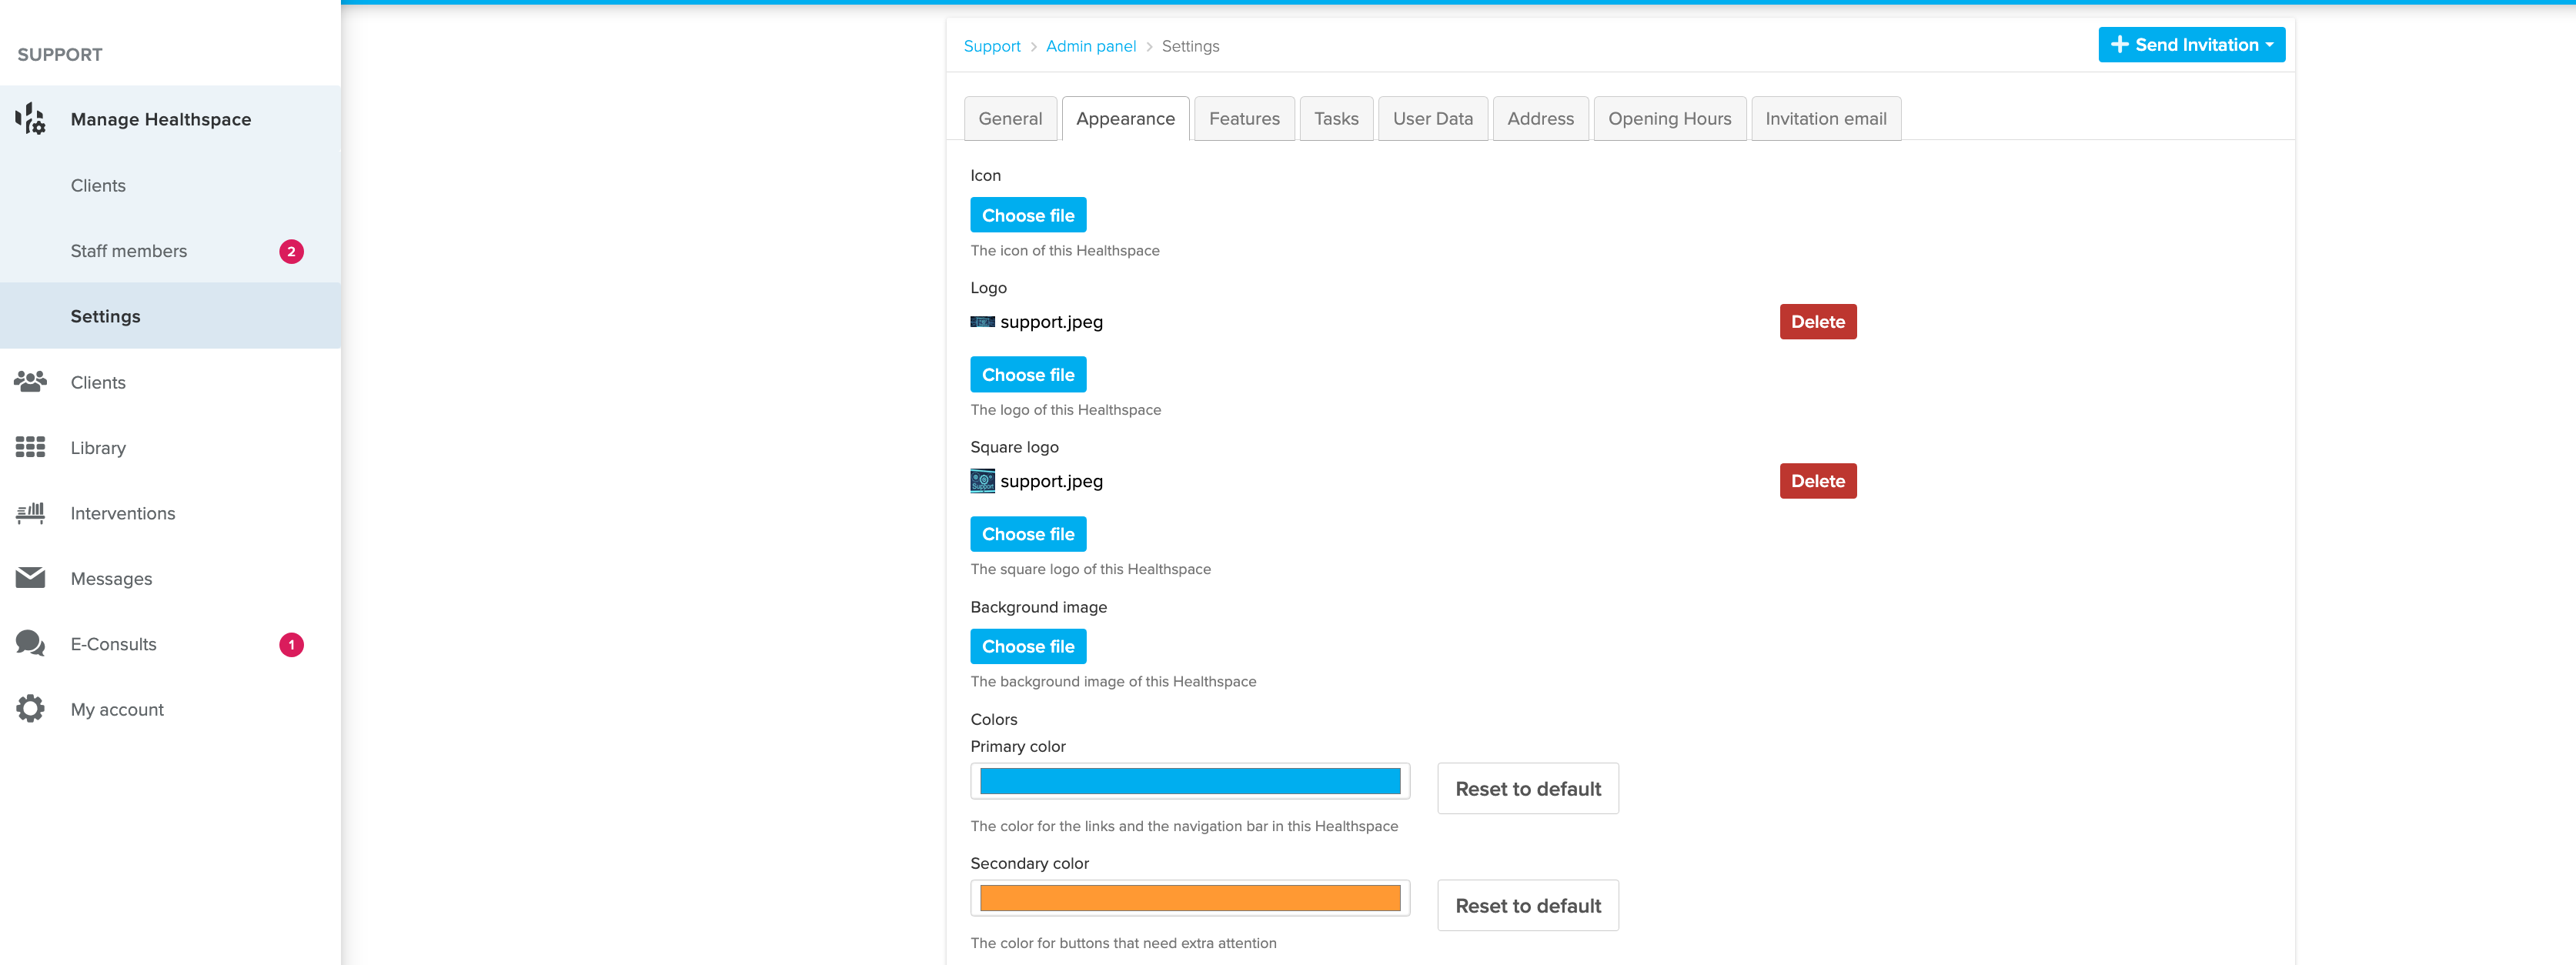The height and width of the screenshot is (965, 2576).
Task: Click the Logo file name support.jpeg
Action: [1051, 322]
